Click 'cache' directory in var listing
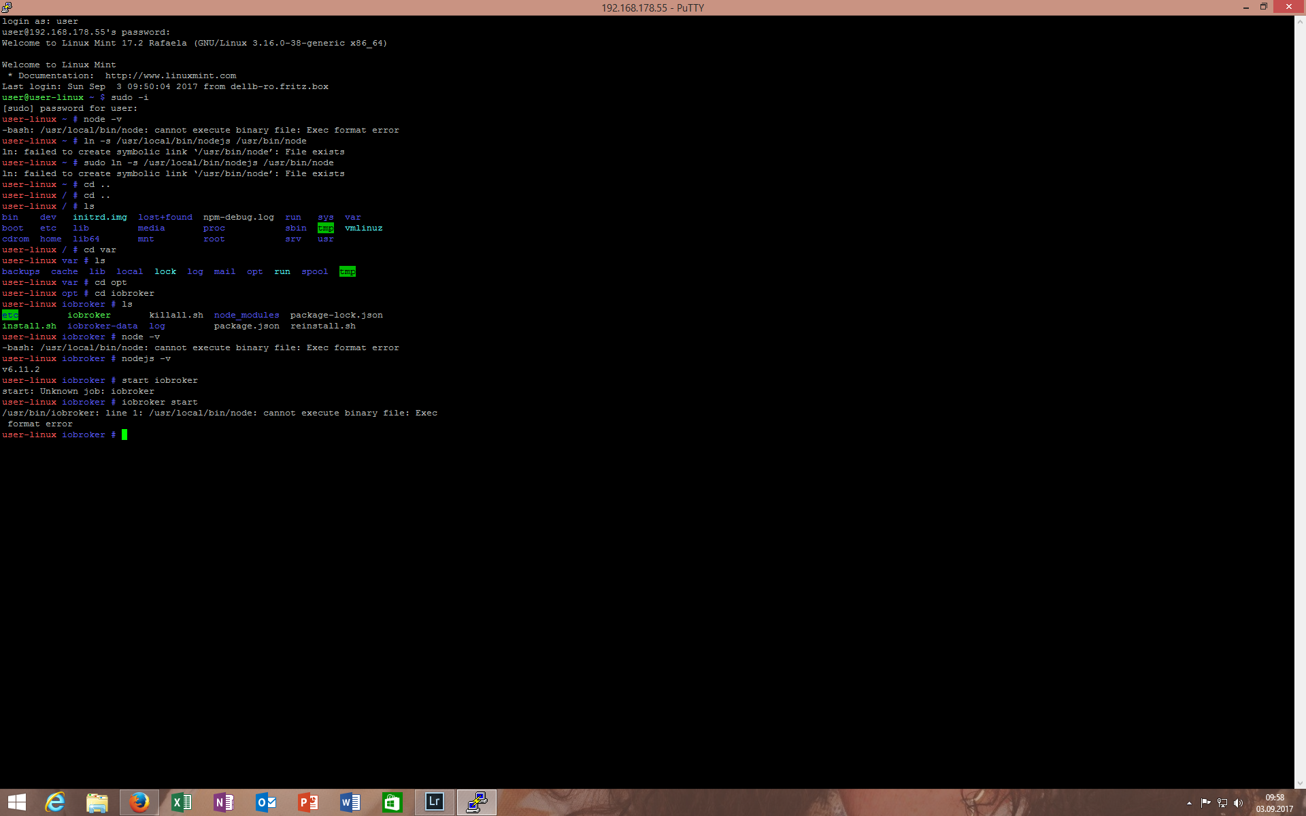 point(65,271)
